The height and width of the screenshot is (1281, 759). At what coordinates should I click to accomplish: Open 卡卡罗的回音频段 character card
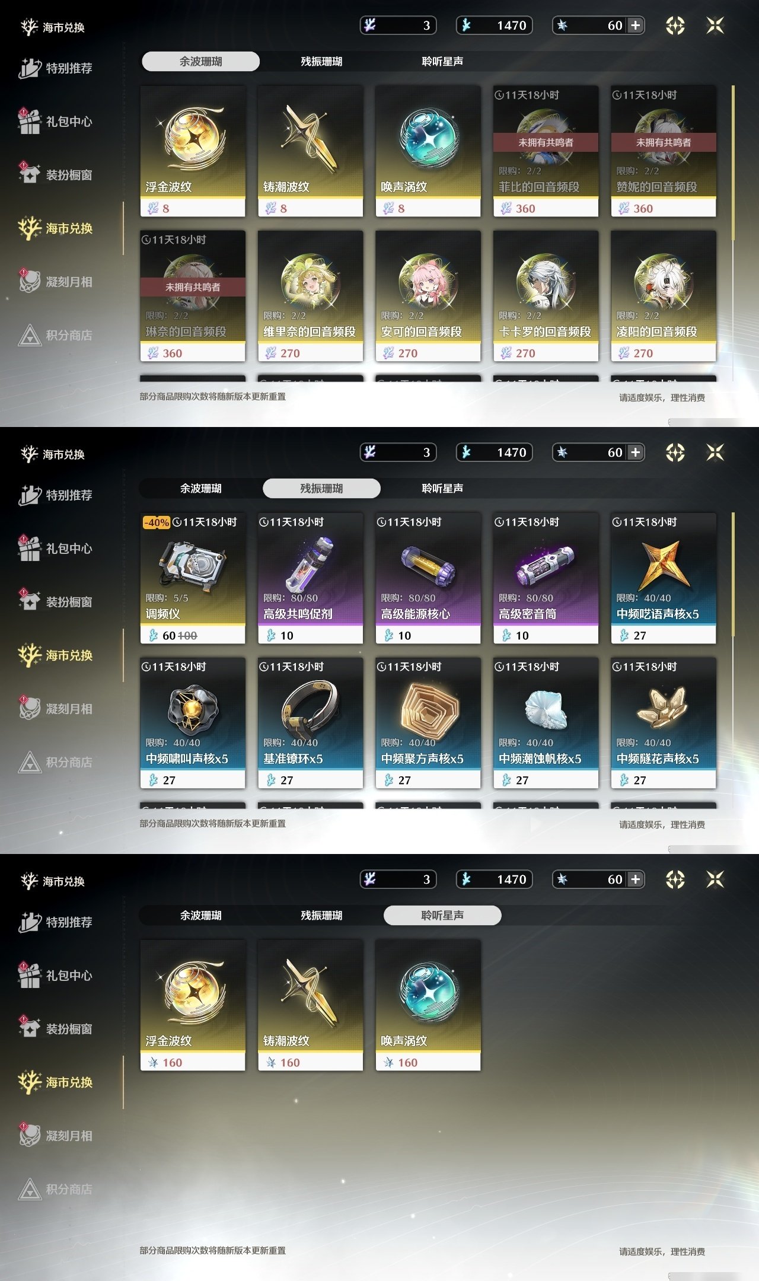tap(546, 296)
